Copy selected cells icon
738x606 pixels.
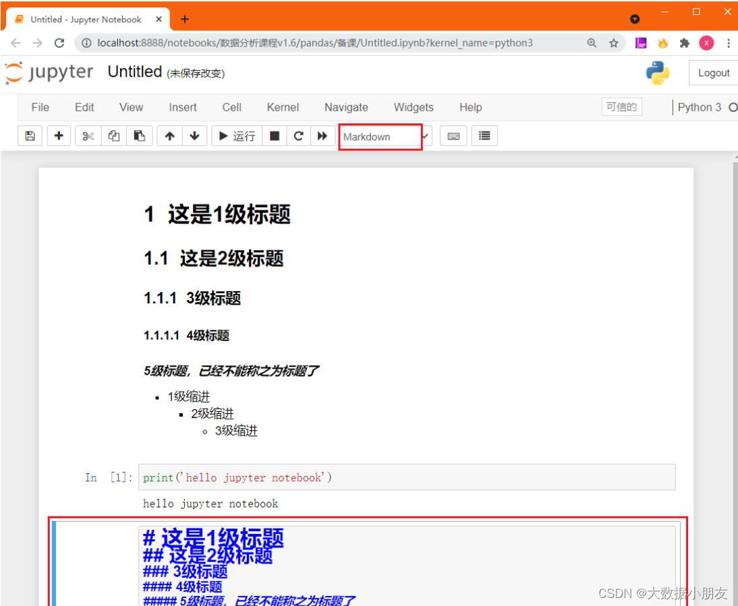pyautogui.click(x=113, y=136)
